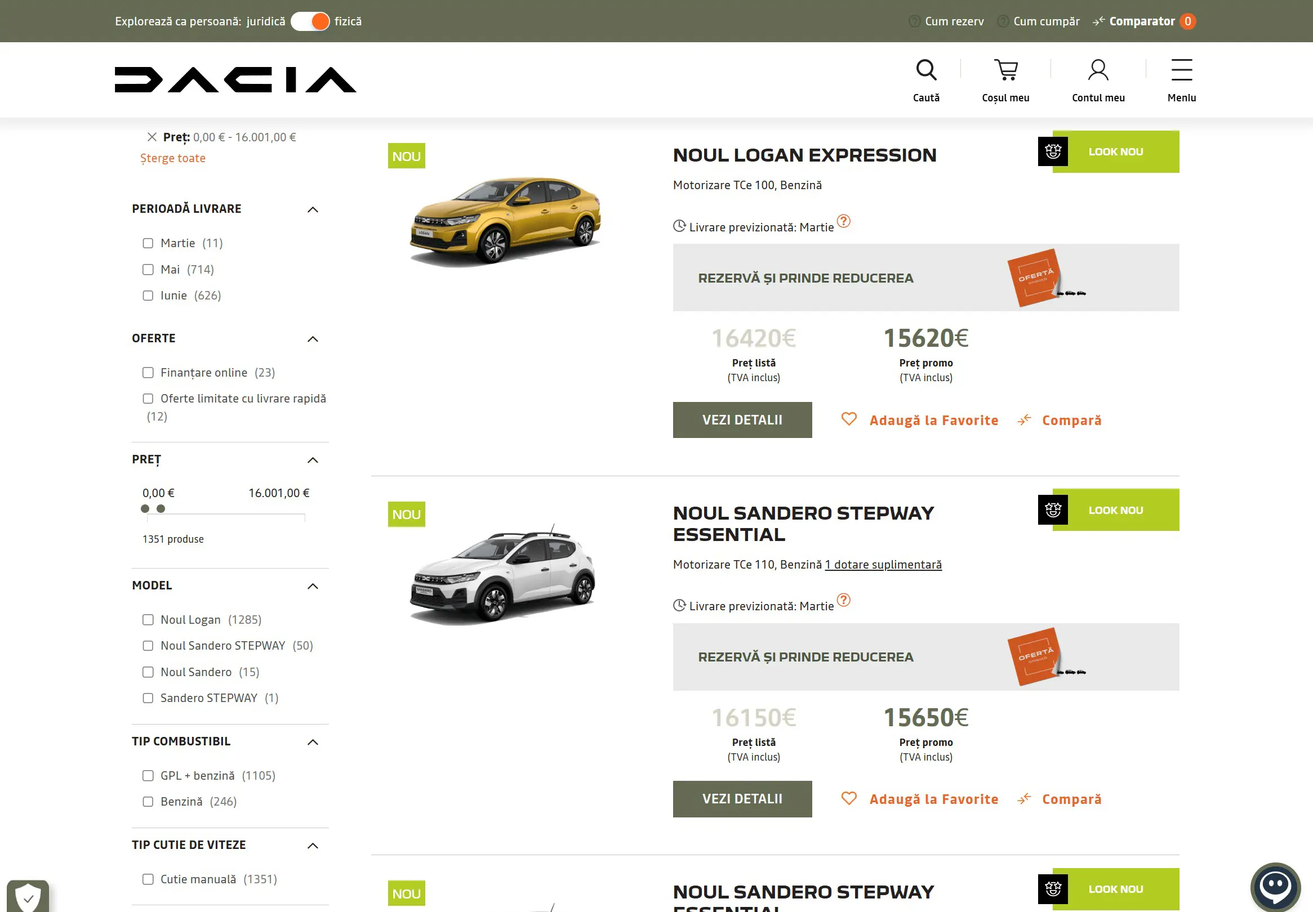1313x912 pixels.
Task: Check the Mai delivery period checkbox
Action: 148,269
